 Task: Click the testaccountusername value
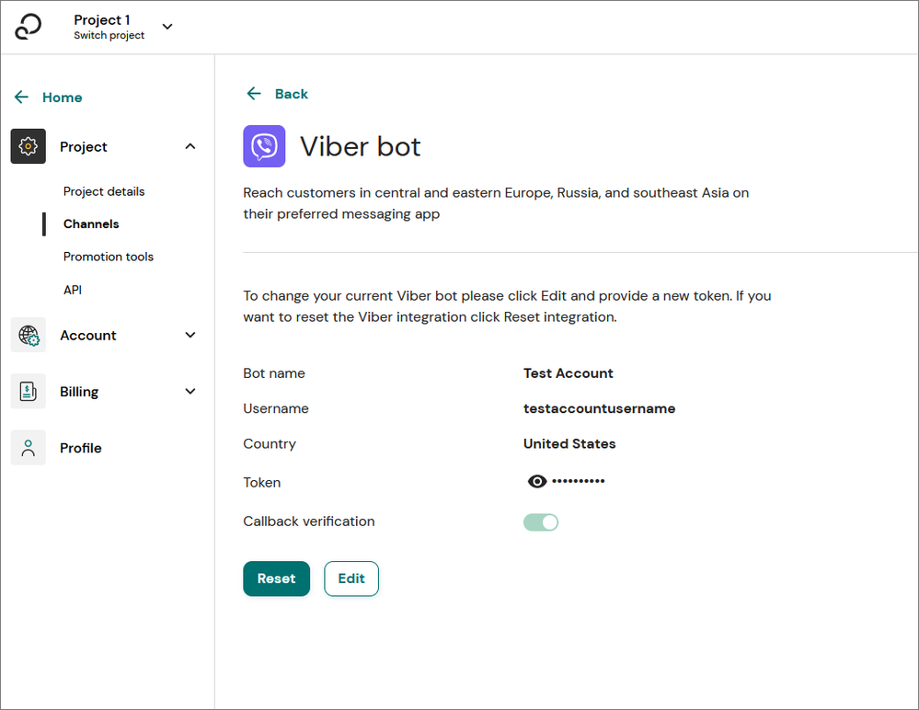point(600,408)
